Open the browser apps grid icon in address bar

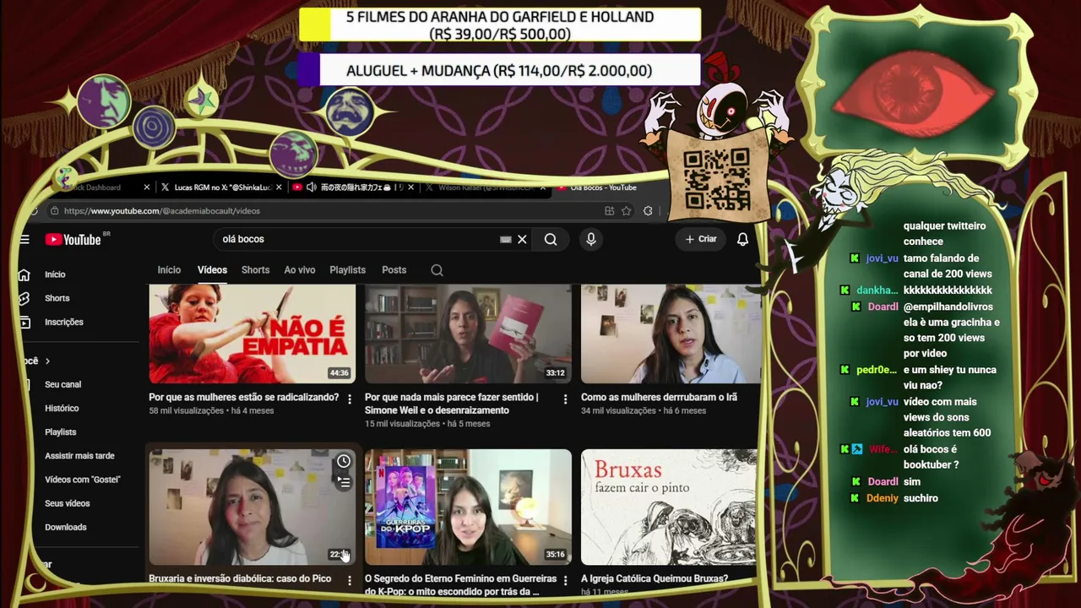point(609,211)
